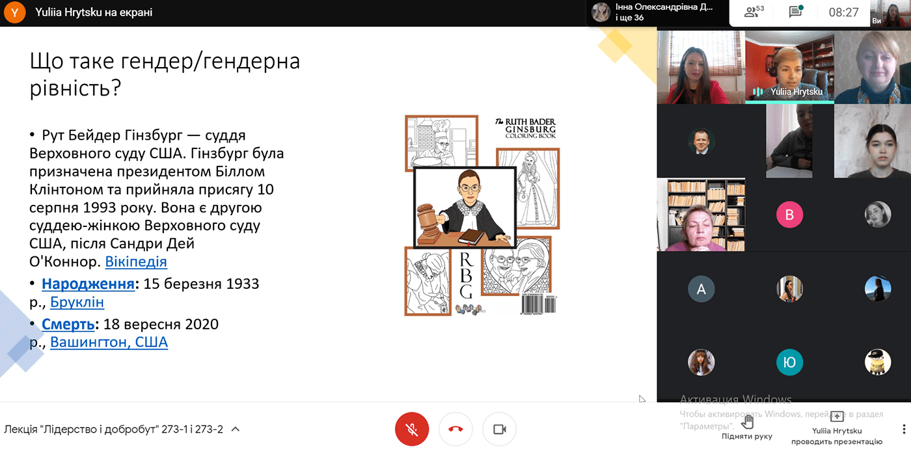Hang up with the red phone button

(x=455, y=429)
